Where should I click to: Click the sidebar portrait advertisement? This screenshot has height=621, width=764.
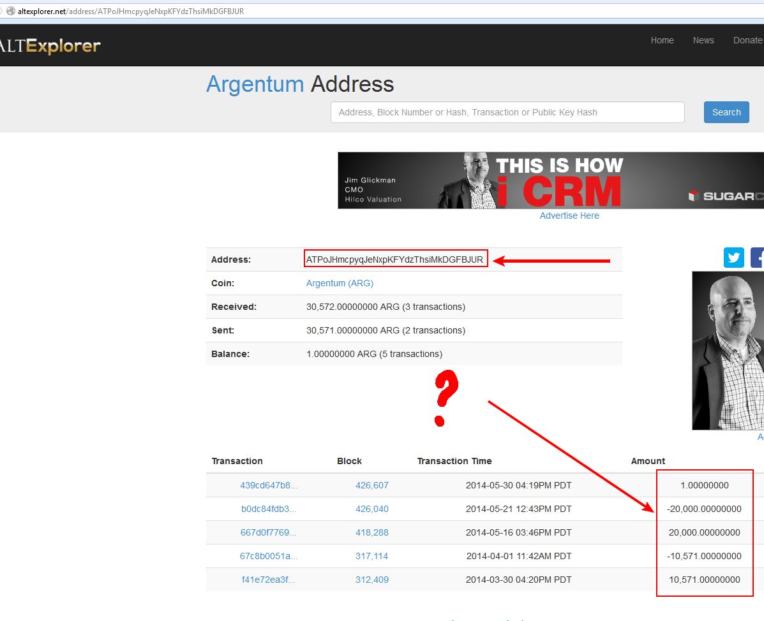(x=728, y=351)
